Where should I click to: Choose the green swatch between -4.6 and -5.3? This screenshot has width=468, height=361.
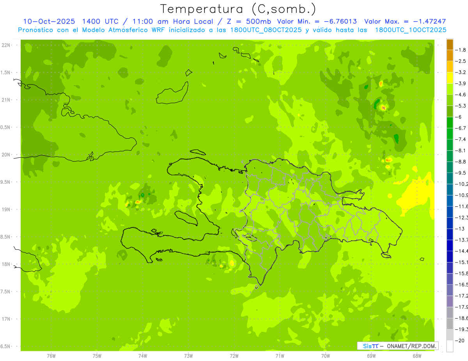tap(450, 100)
